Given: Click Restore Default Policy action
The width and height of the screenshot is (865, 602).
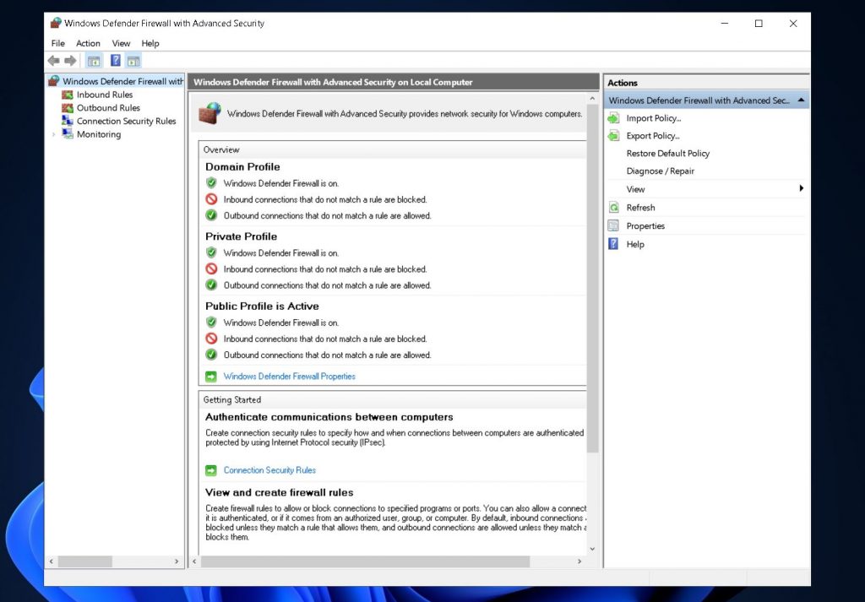Looking at the screenshot, I should pos(667,154).
